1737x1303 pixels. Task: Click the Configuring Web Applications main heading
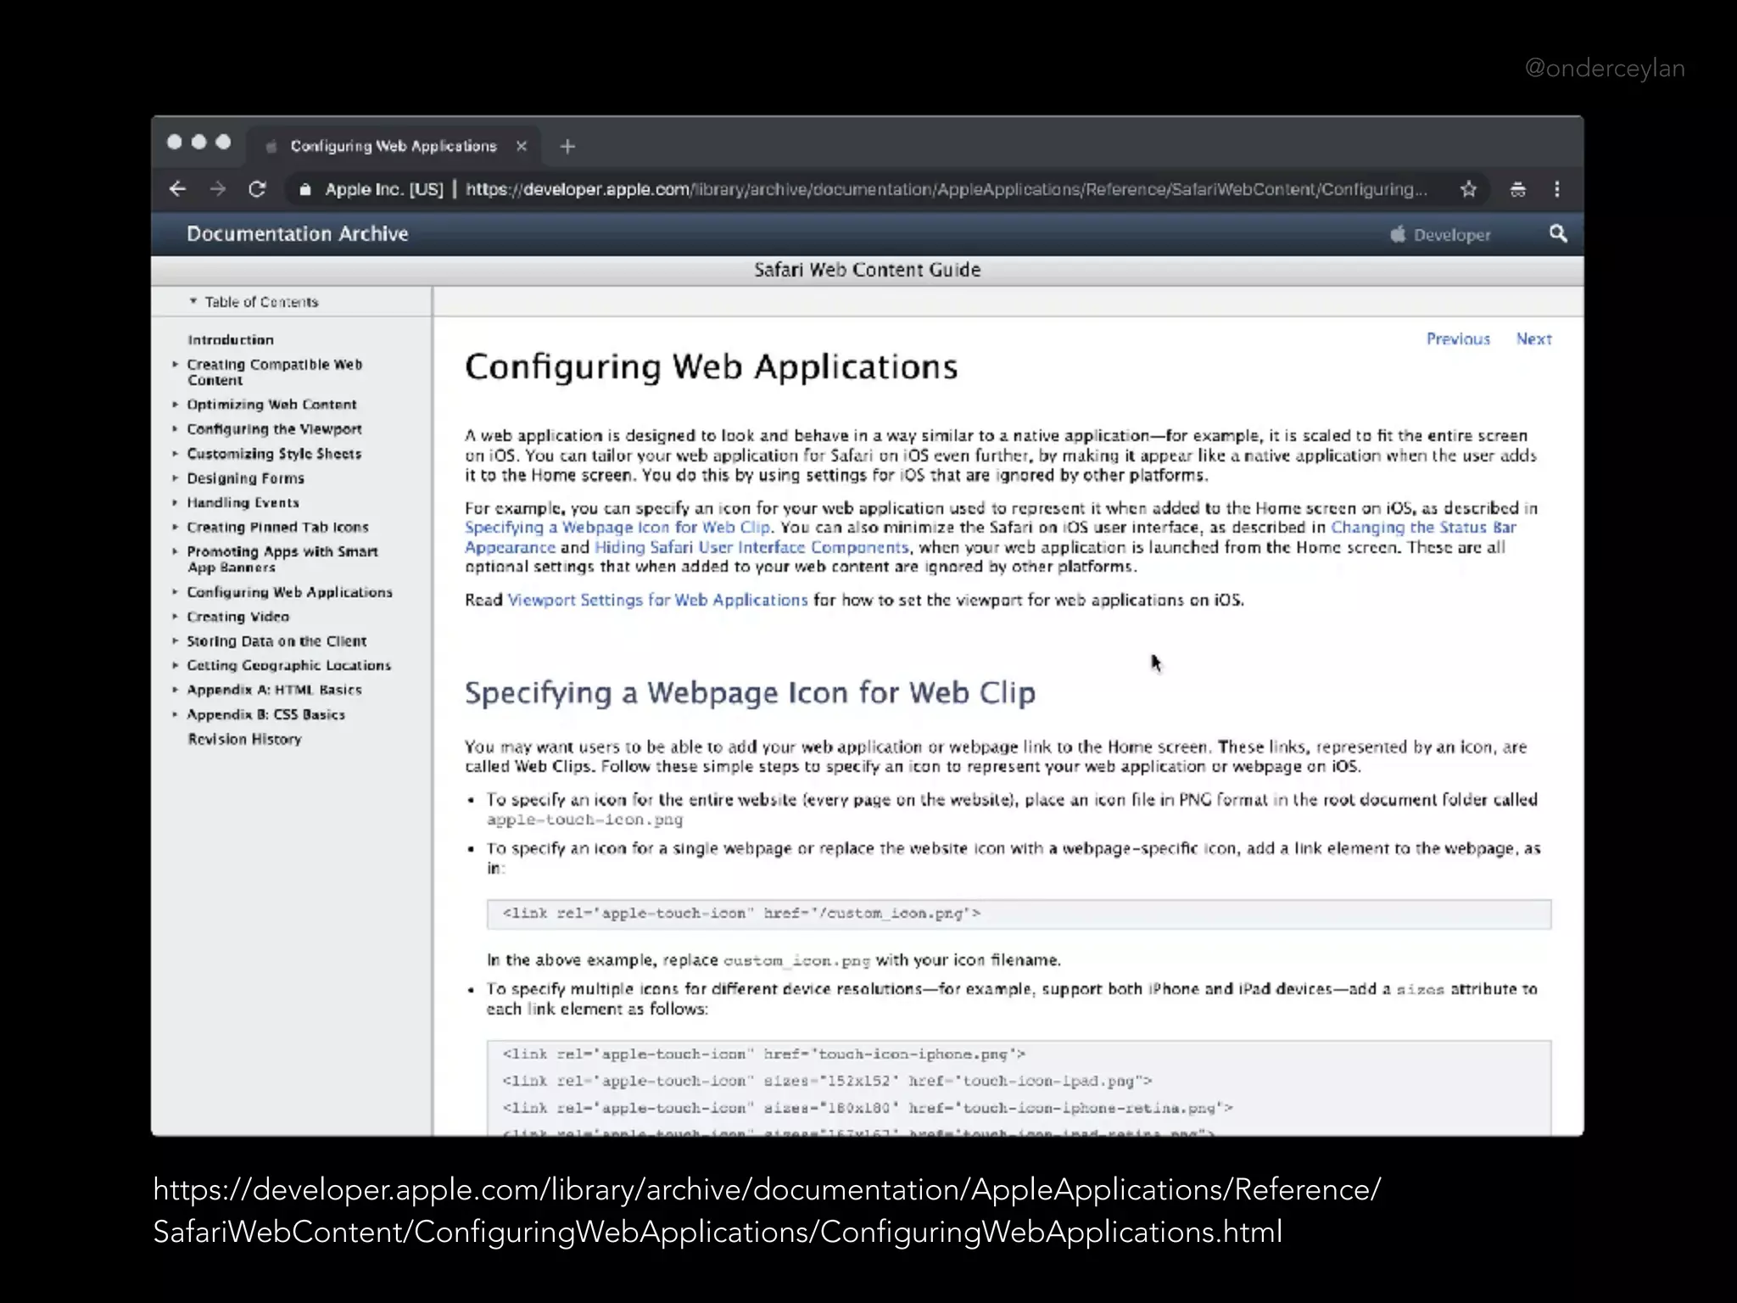pos(711,366)
